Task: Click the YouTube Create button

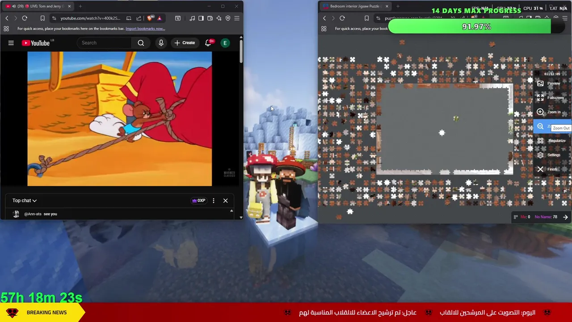Action: point(185,43)
